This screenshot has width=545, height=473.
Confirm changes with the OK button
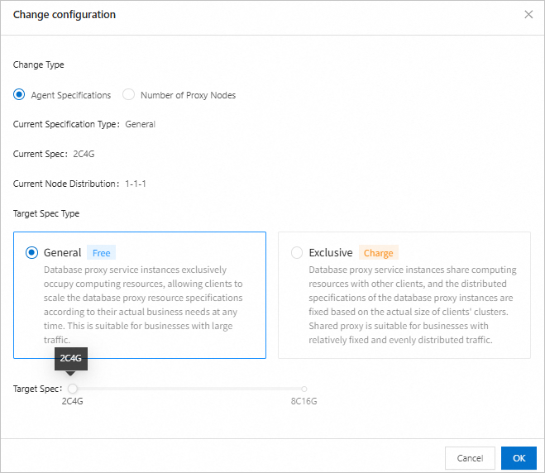point(519,458)
